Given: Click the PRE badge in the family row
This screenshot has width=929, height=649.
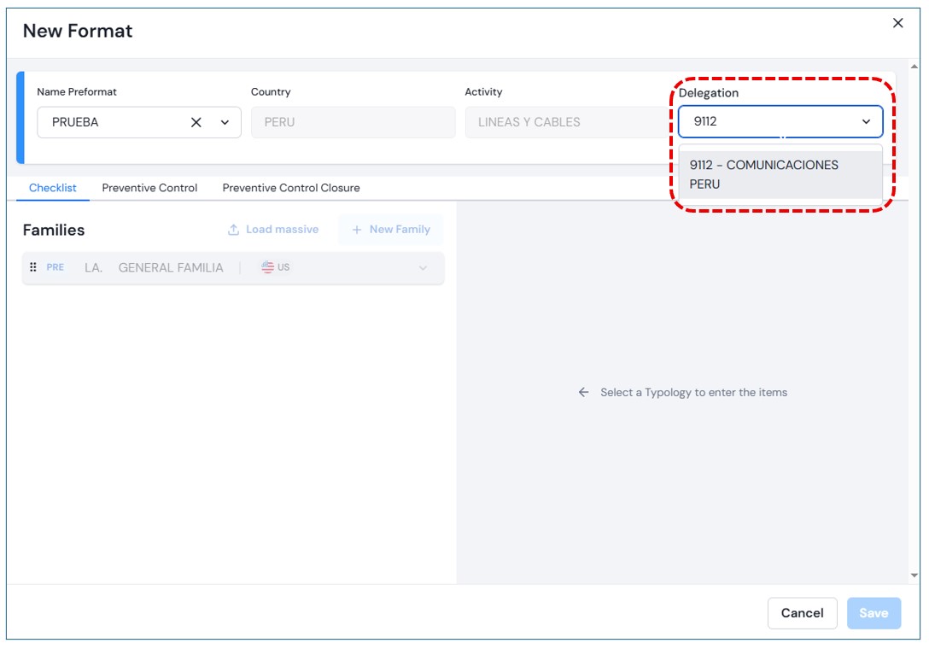Looking at the screenshot, I should coord(56,267).
